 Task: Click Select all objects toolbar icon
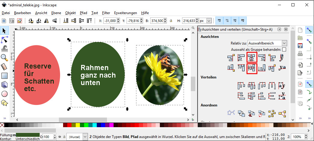pyautogui.click(x=4, y=21)
